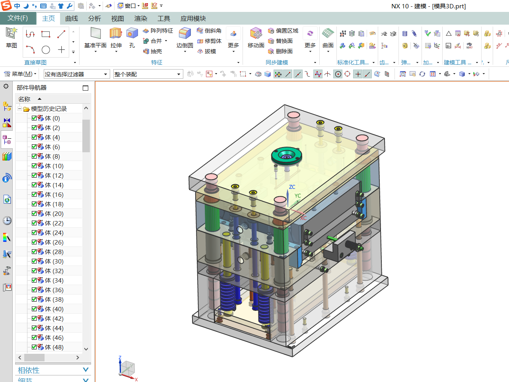The image size is (509, 382).
Task: Expand the 相依性 panel section
Action: click(x=85, y=370)
